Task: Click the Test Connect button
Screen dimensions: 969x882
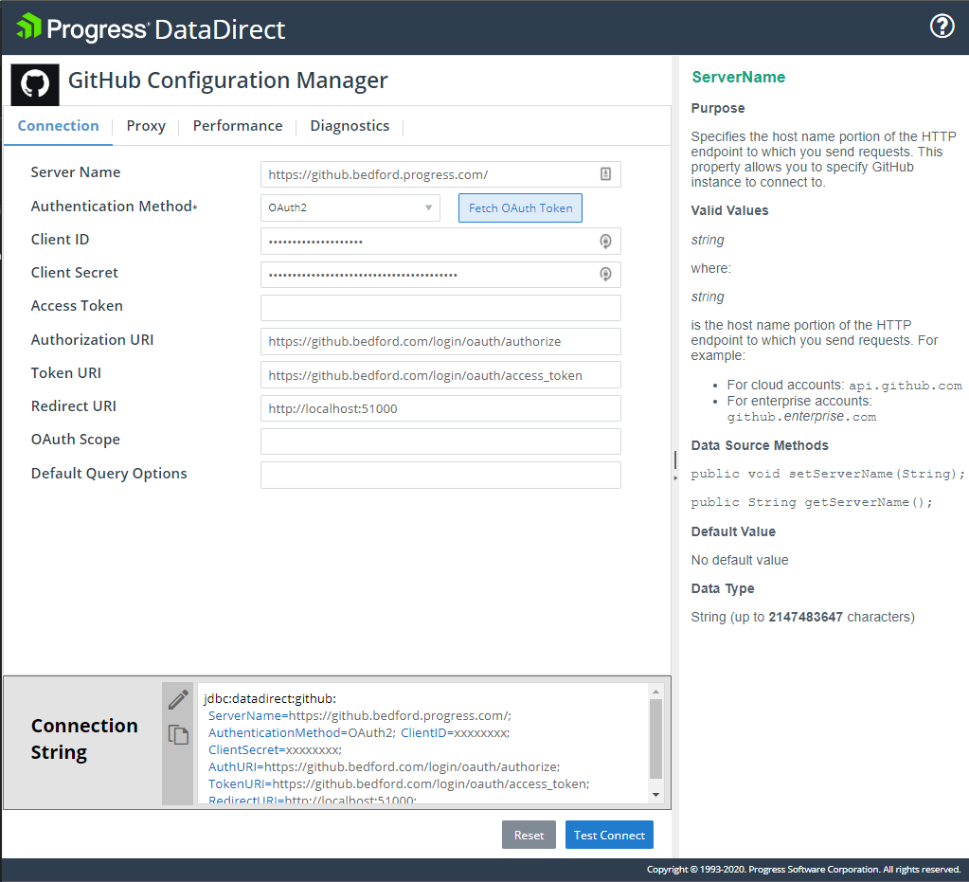Action: 609,835
